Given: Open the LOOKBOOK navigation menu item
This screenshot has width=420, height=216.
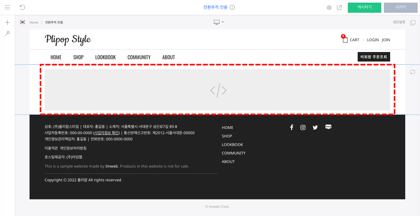Looking at the screenshot, I should pos(105,57).
